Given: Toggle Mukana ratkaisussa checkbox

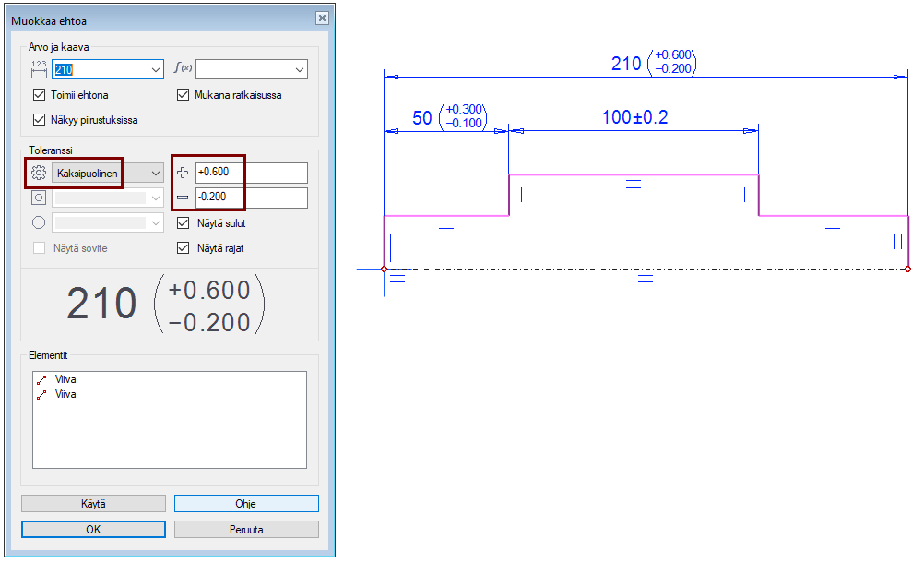Looking at the screenshot, I should [183, 95].
